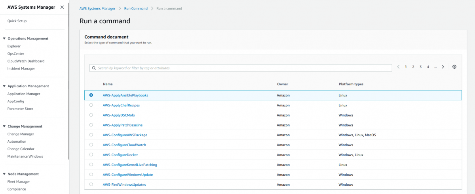Open Parameter Store from sidebar

tap(20, 109)
